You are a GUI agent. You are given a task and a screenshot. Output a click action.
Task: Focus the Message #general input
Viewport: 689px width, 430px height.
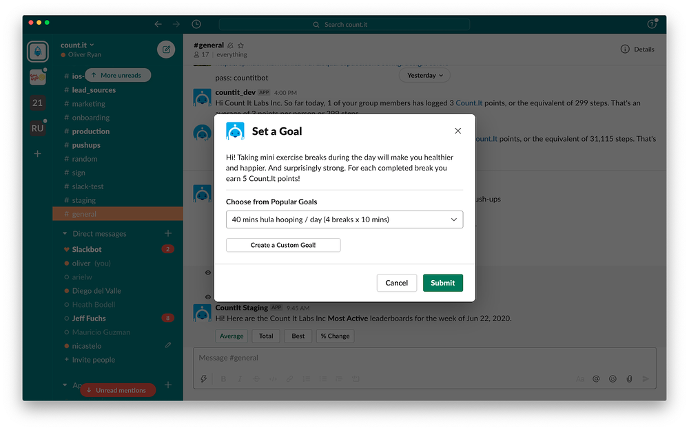[424, 358]
